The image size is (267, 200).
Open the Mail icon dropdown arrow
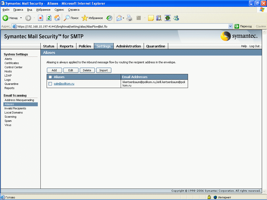pyautogui.click(x=123, y=18)
